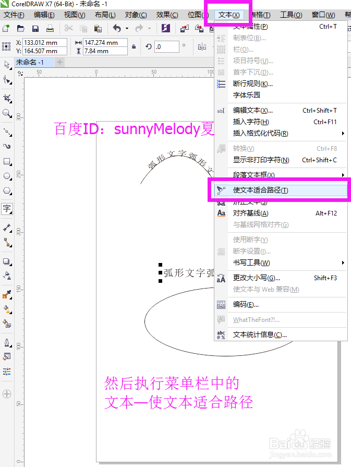
Task: Click the New document icon
Action: coord(6,29)
